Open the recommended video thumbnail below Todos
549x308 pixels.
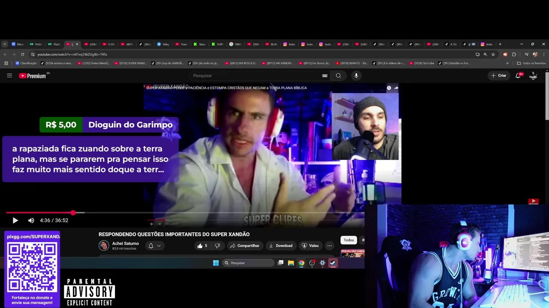coord(353,254)
